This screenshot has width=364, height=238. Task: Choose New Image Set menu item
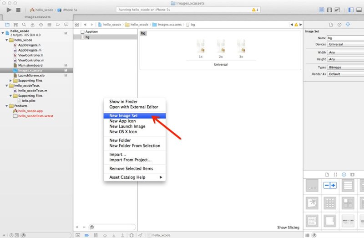[134, 116]
